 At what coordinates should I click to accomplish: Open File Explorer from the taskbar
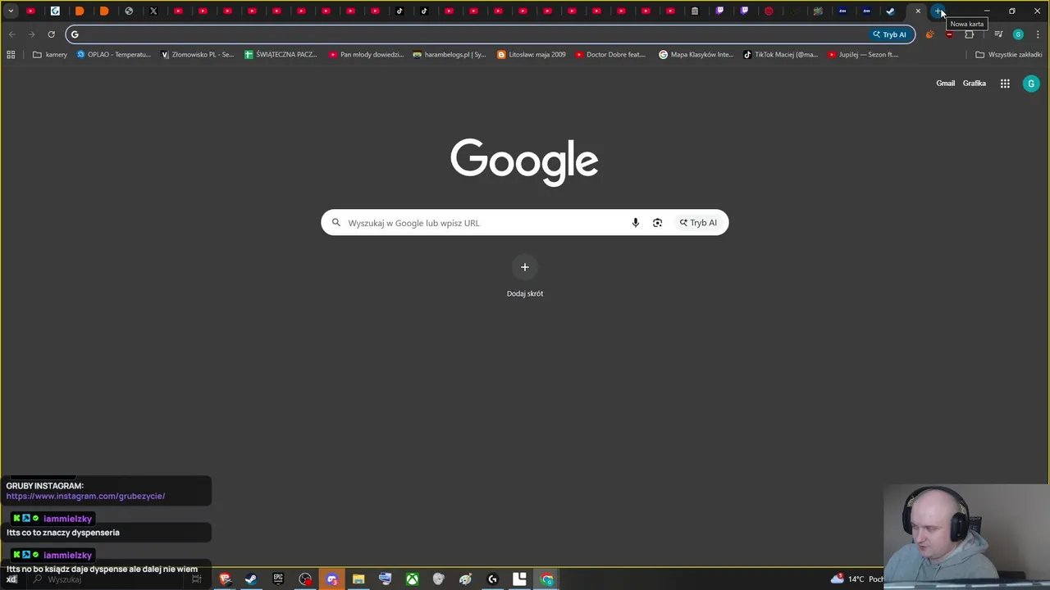coord(358,579)
